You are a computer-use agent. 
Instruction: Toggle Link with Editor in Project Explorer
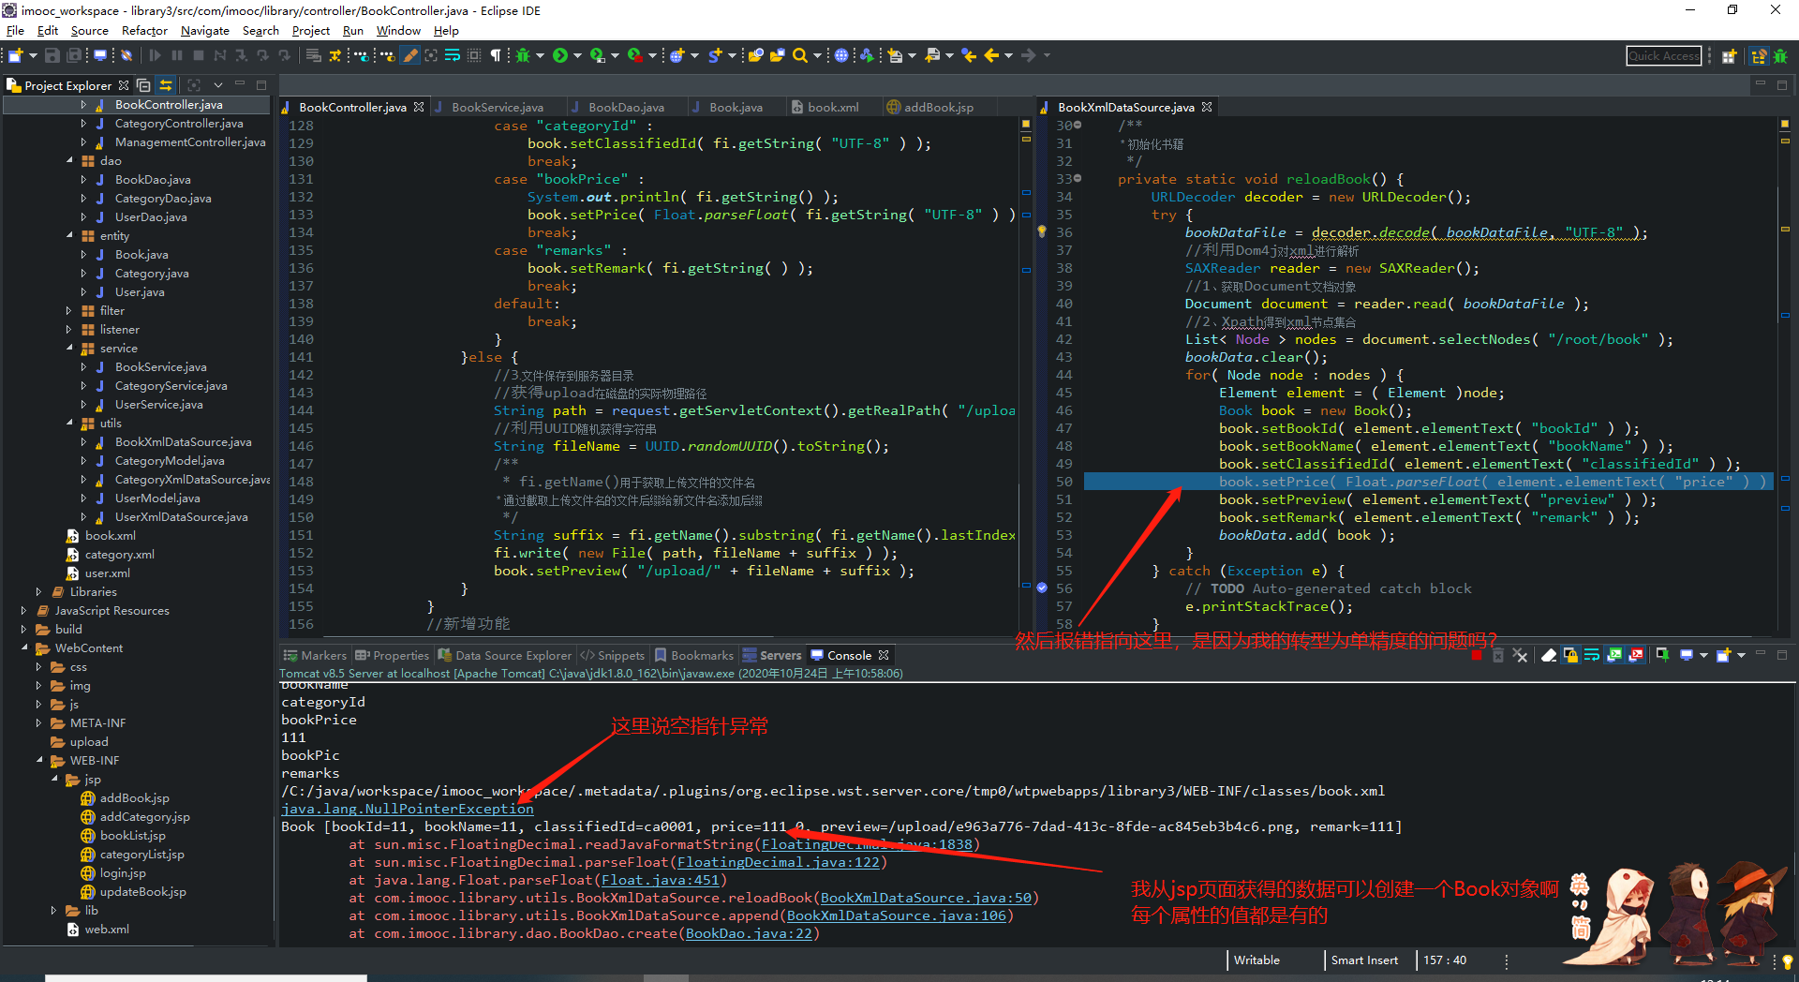(166, 85)
